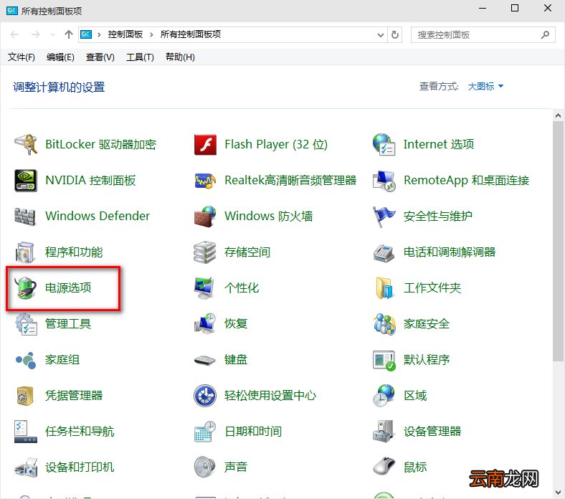Open the 区域 globe clock icon
565x499 pixels.
point(384,395)
